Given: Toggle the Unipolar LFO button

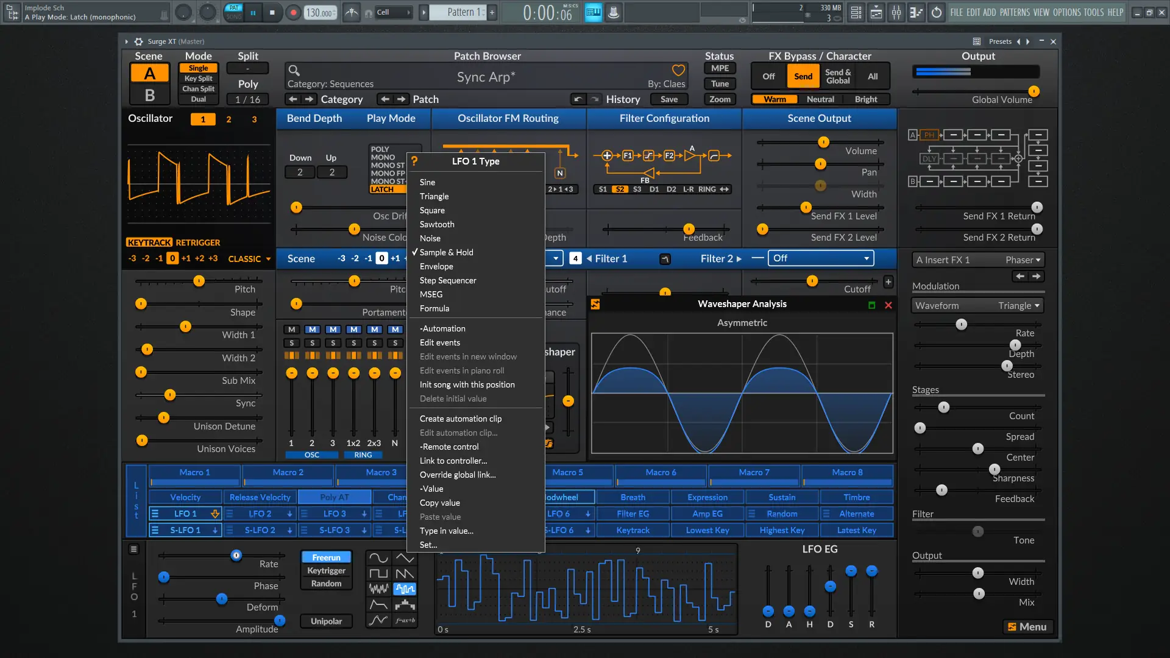Looking at the screenshot, I should click(x=326, y=621).
